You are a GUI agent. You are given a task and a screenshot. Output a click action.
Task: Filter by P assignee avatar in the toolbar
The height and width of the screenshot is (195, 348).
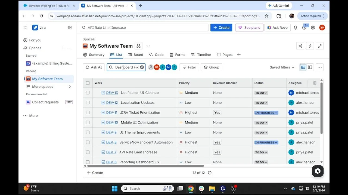coord(174,67)
